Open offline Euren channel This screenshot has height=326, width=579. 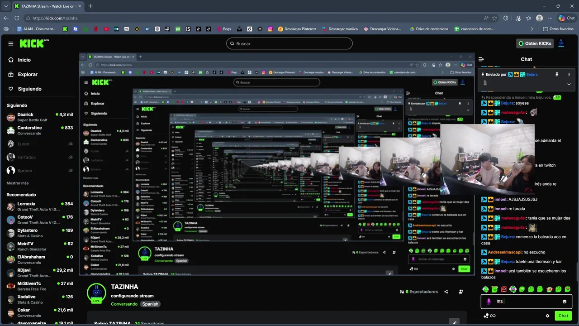(39, 144)
